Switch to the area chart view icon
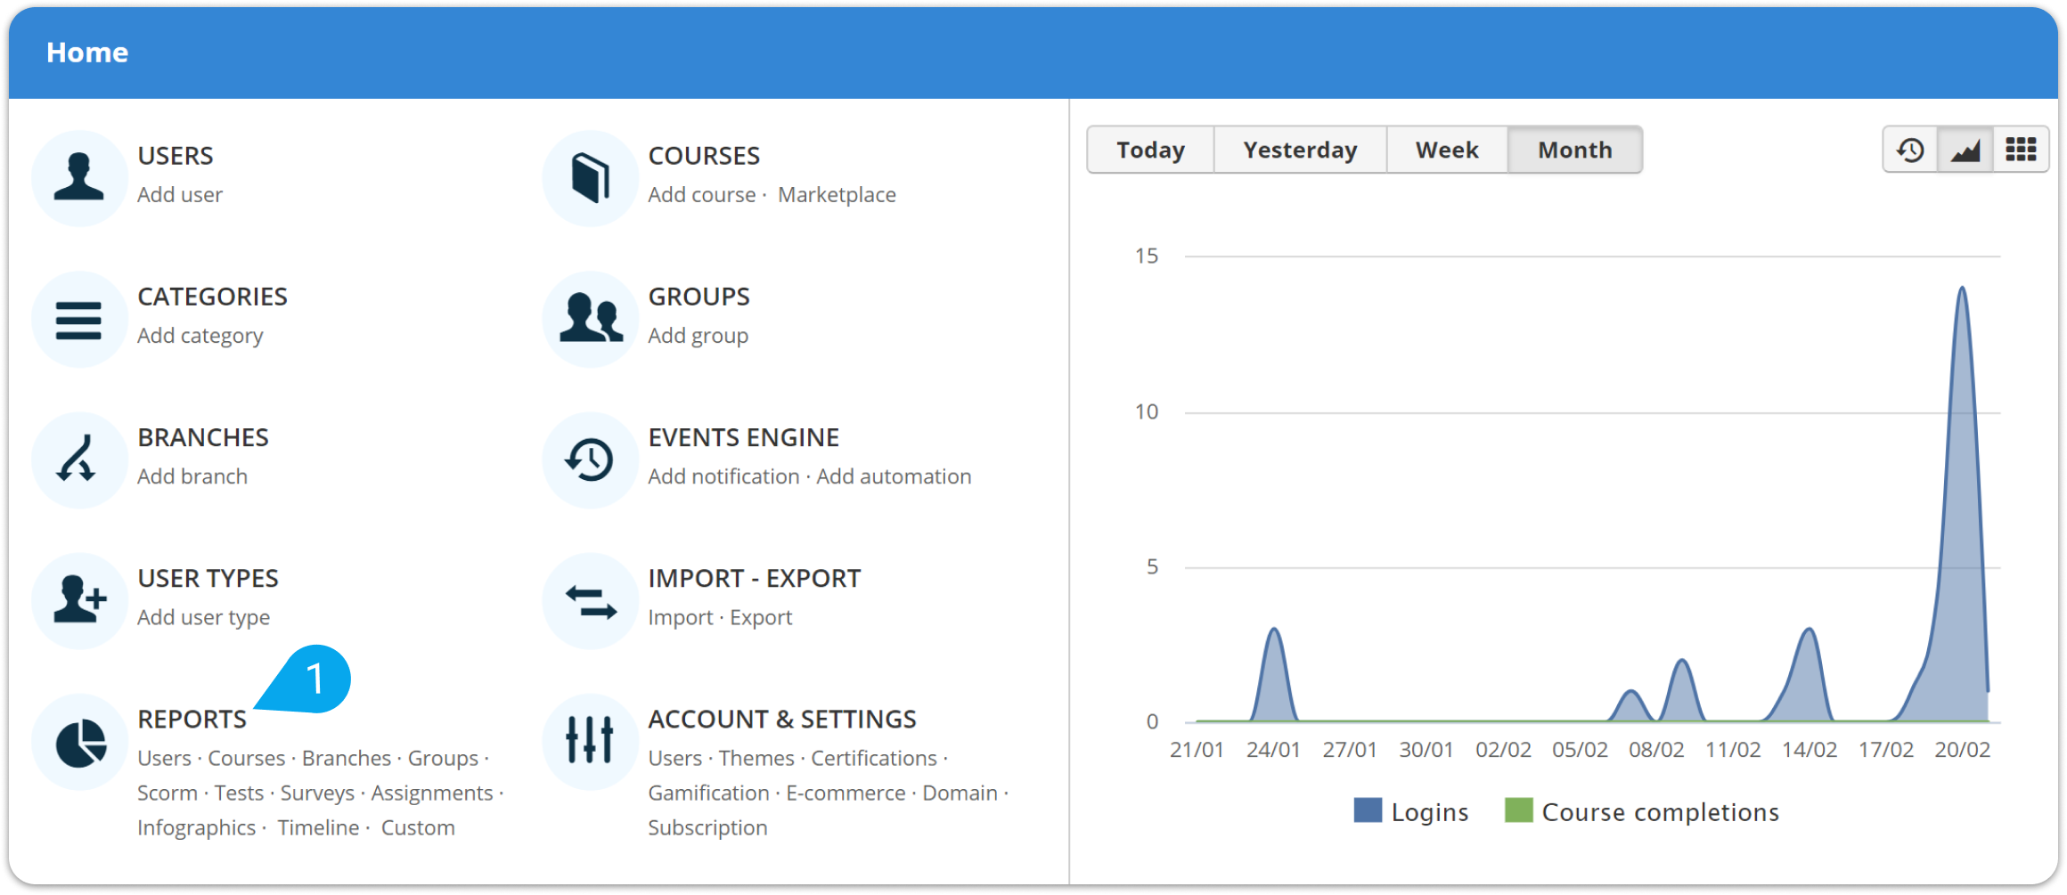Viewport: 2067px width, 895px height. click(1965, 150)
